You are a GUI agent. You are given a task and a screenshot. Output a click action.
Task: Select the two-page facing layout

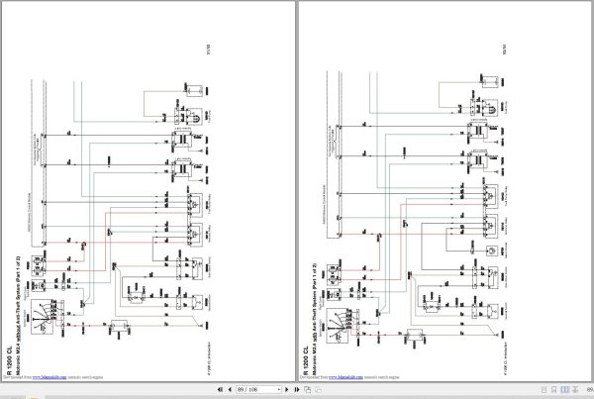click(x=565, y=389)
